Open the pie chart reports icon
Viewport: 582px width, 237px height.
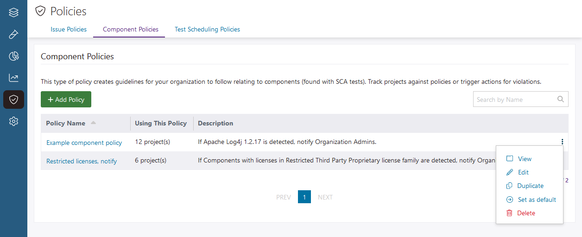pyautogui.click(x=13, y=56)
